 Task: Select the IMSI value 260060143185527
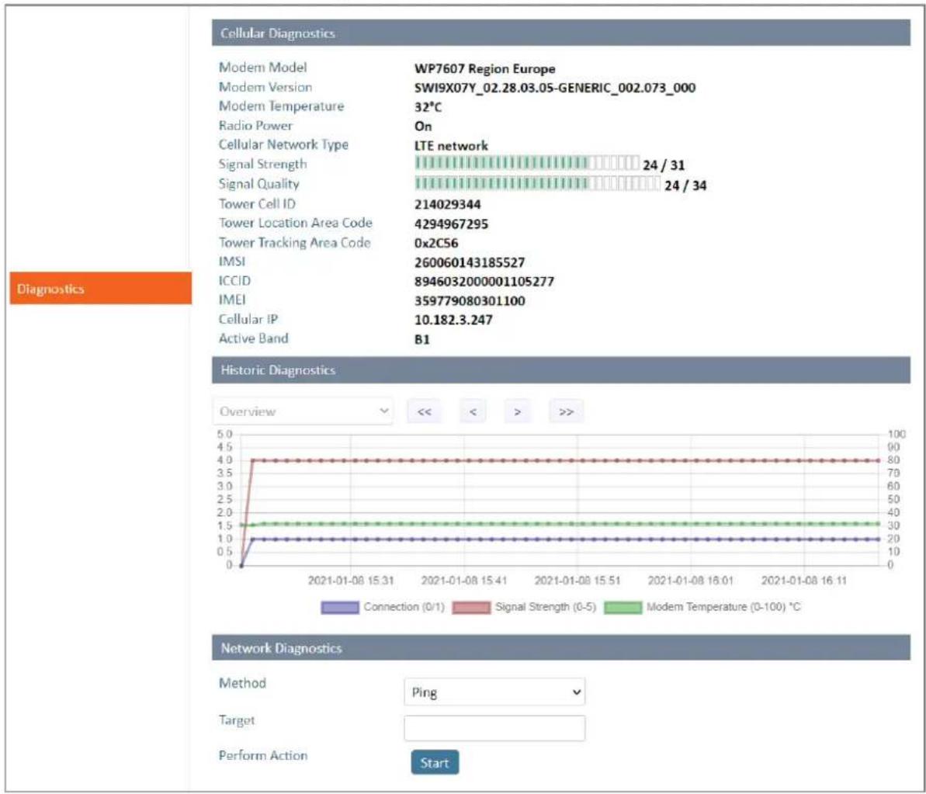pyautogui.click(x=470, y=262)
